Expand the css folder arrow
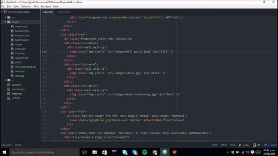 pyautogui.click(x=5, y=17)
